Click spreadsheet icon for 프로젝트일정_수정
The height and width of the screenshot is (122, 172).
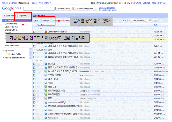coord(46,91)
